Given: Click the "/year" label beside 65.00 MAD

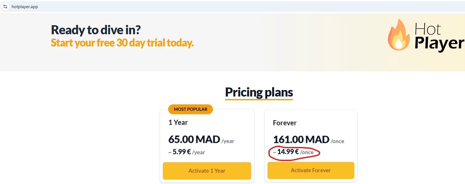Looking at the screenshot, I should point(228,141).
